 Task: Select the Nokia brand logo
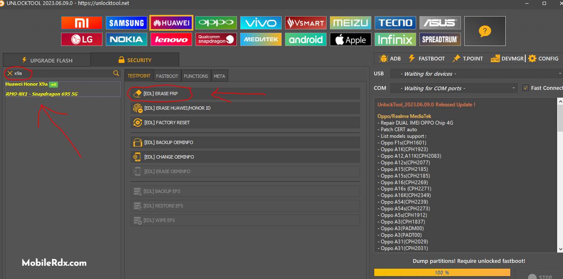click(126, 39)
